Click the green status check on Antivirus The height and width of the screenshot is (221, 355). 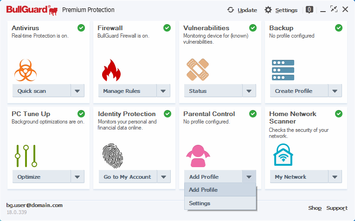pyautogui.click(x=81, y=28)
